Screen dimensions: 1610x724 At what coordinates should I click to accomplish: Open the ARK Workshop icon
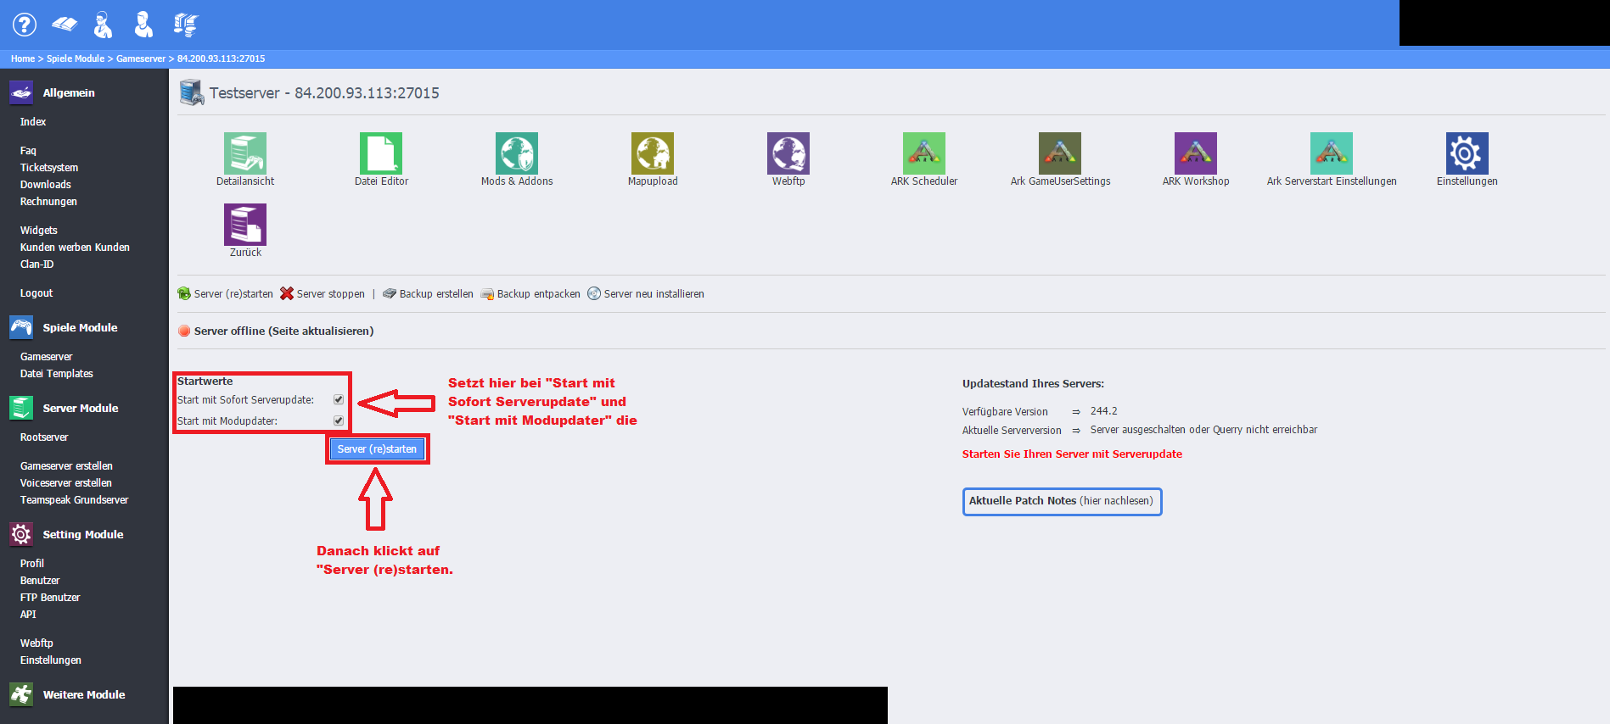[x=1196, y=153]
